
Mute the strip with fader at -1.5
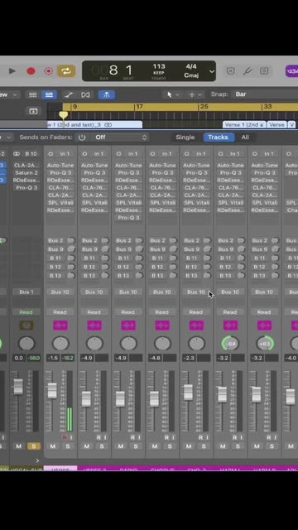53,446
